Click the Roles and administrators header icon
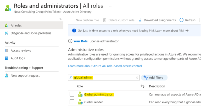 coord(8,8)
